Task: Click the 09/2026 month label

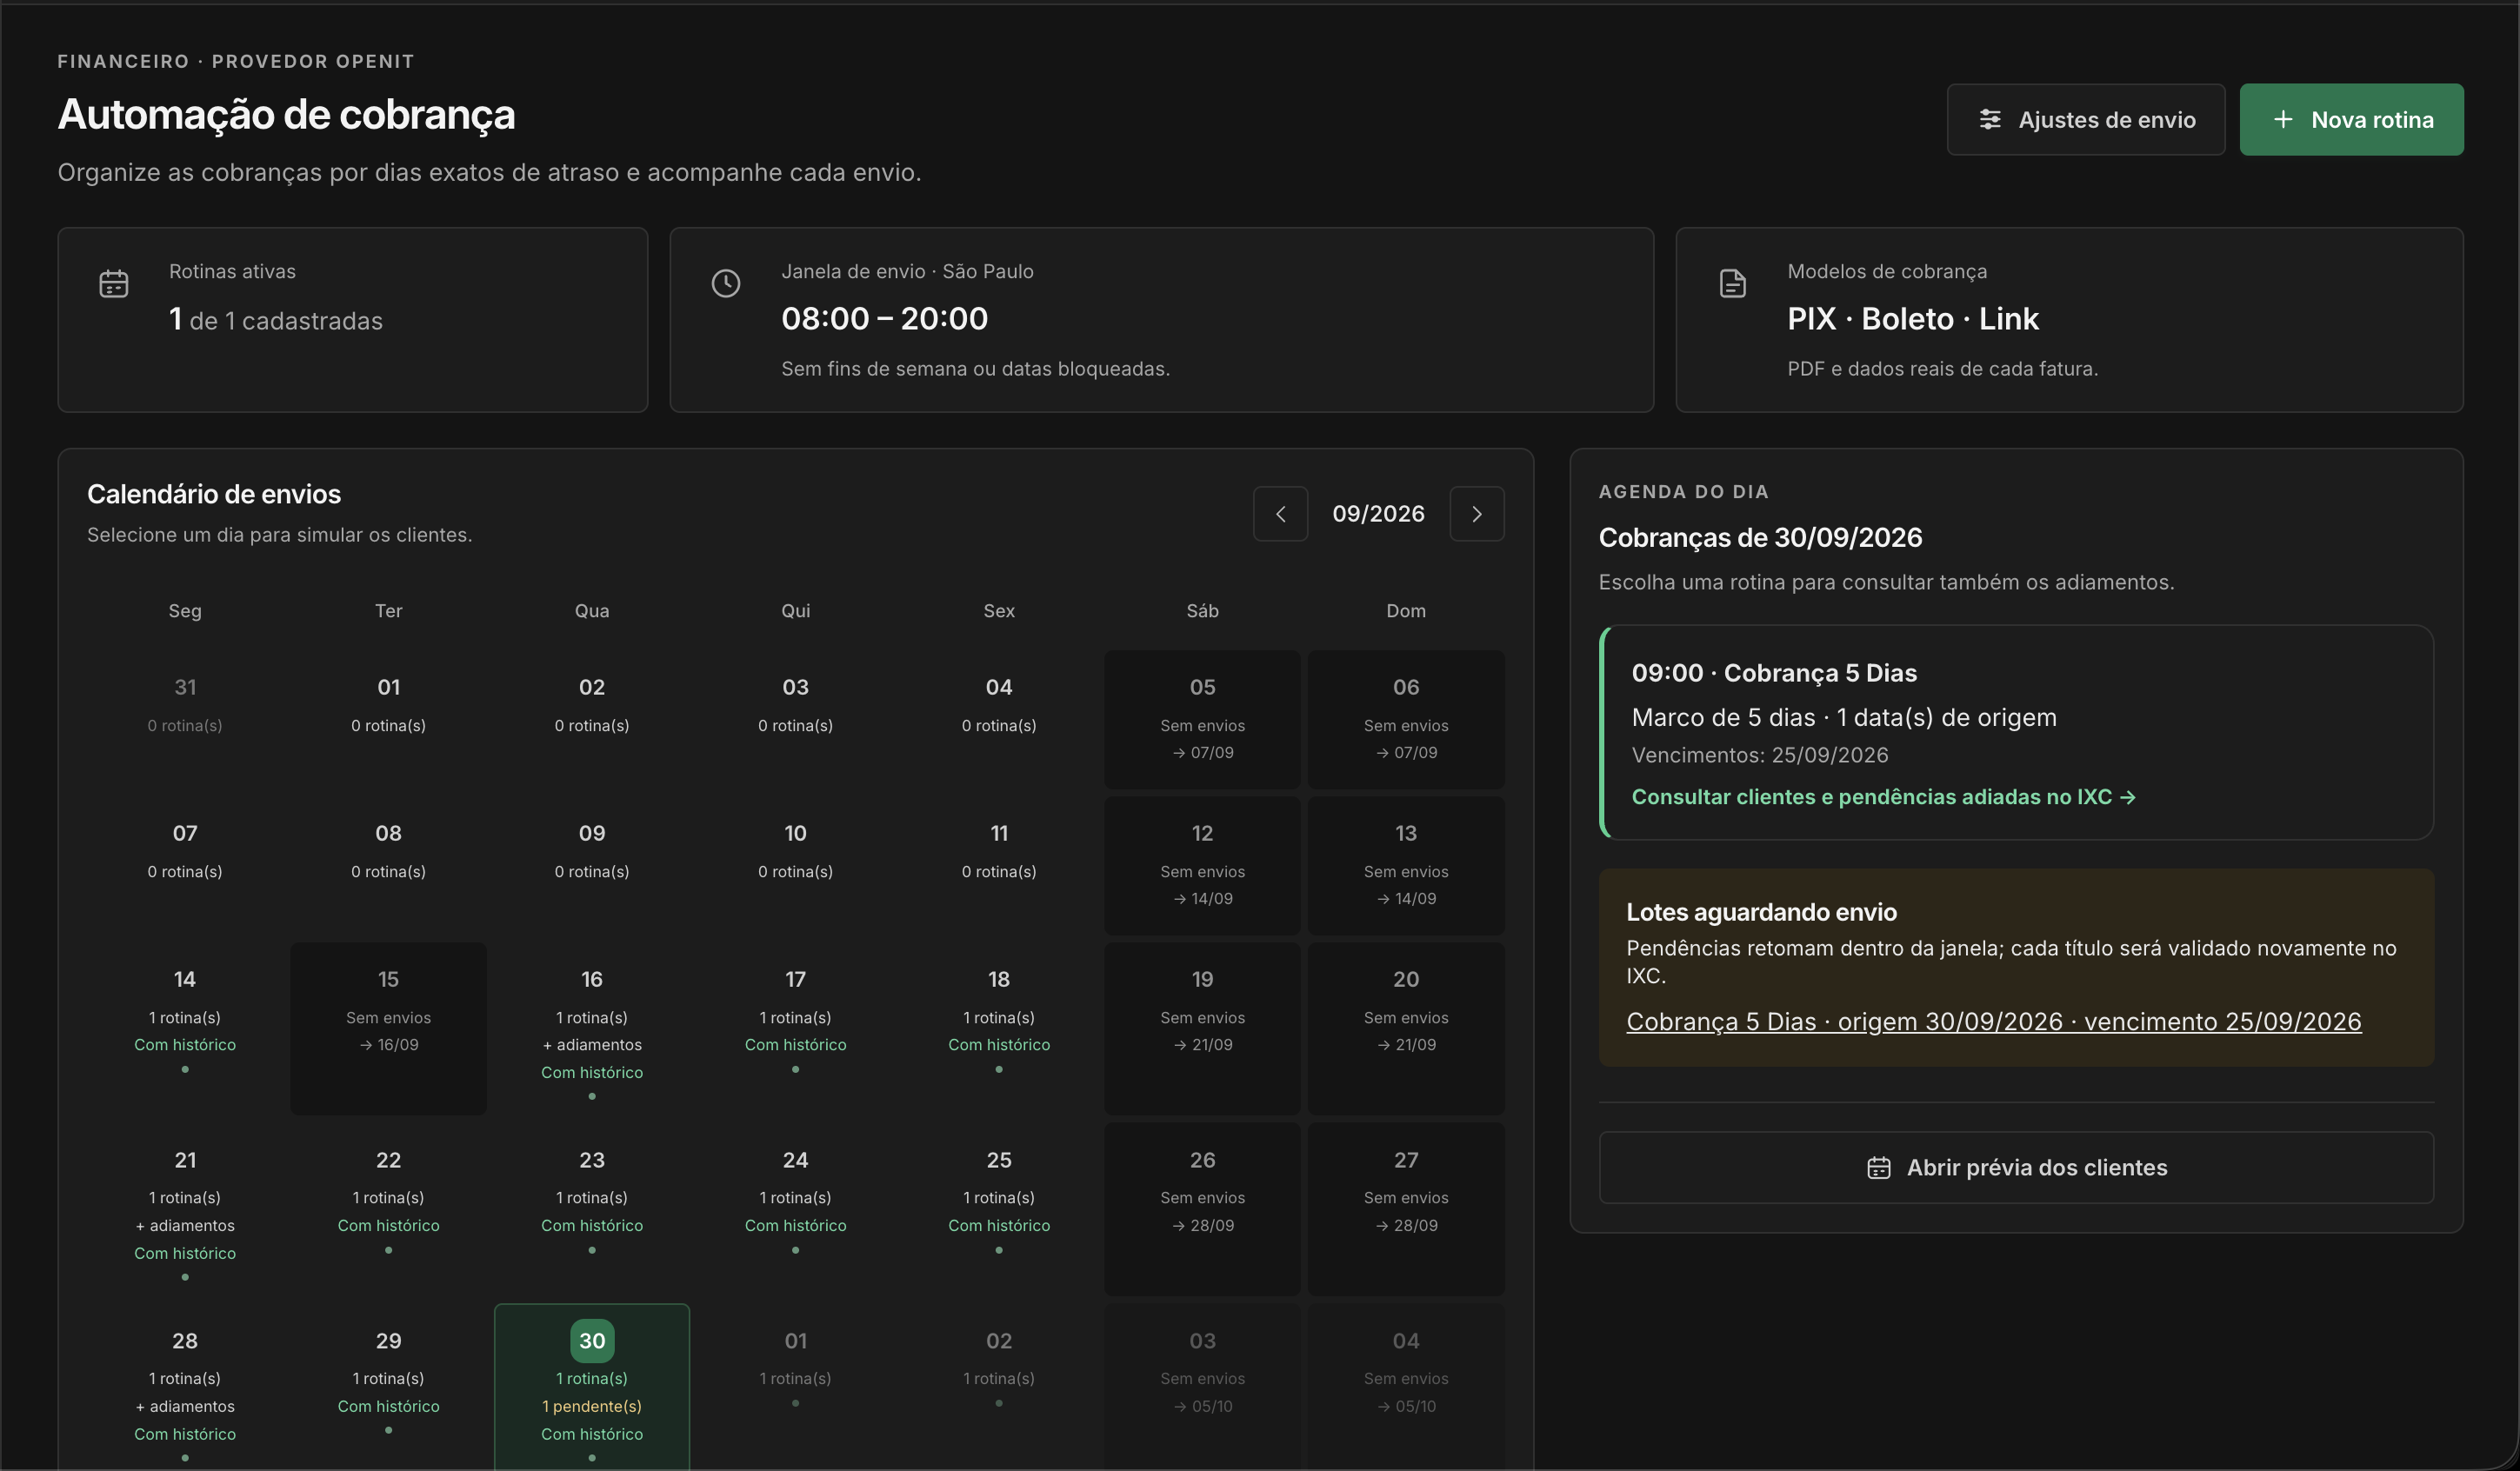Action: tap(1378, 514)
